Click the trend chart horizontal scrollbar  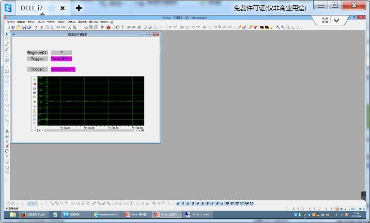point(90,130)
